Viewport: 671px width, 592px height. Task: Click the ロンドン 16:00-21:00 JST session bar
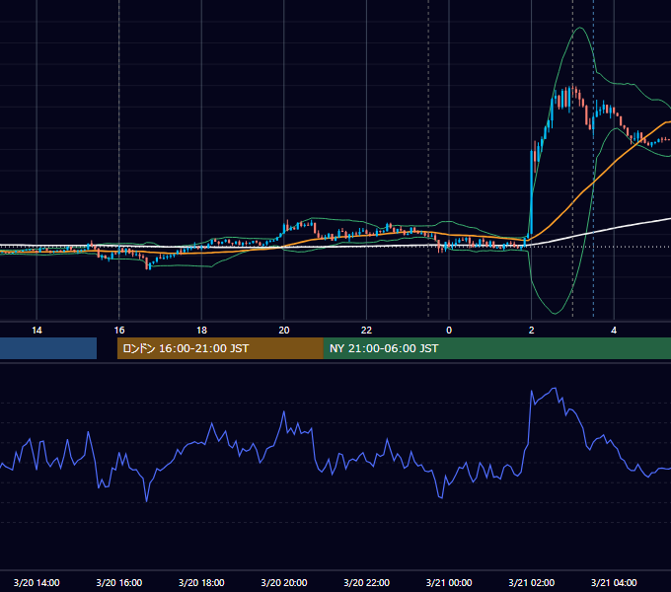tap(220, 348)
